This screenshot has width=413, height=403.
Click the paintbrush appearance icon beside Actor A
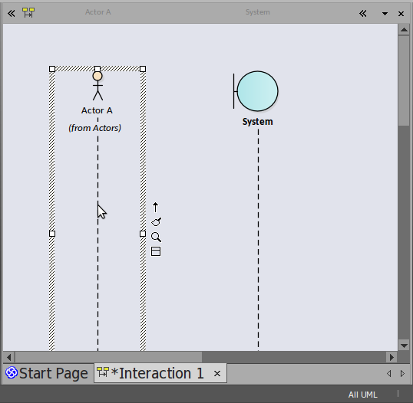pos(156,222)
